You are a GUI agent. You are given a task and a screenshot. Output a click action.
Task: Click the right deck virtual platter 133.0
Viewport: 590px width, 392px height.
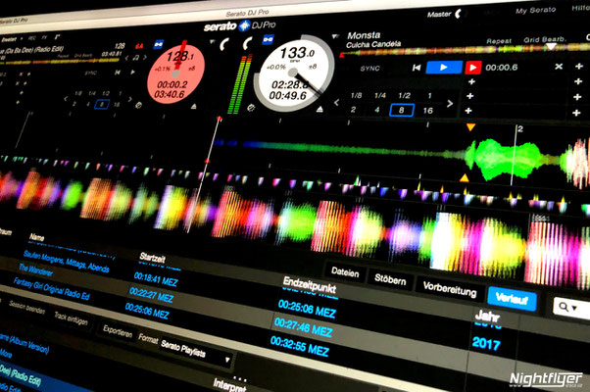293,73
